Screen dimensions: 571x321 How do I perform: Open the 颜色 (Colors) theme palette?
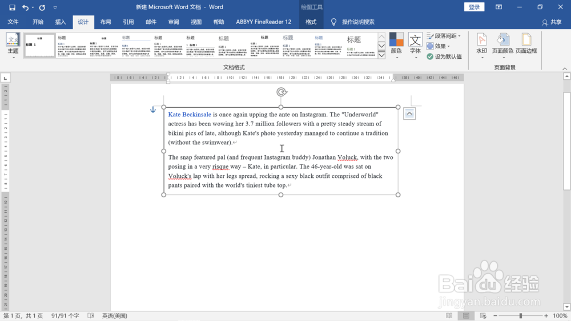coord(396,46)
